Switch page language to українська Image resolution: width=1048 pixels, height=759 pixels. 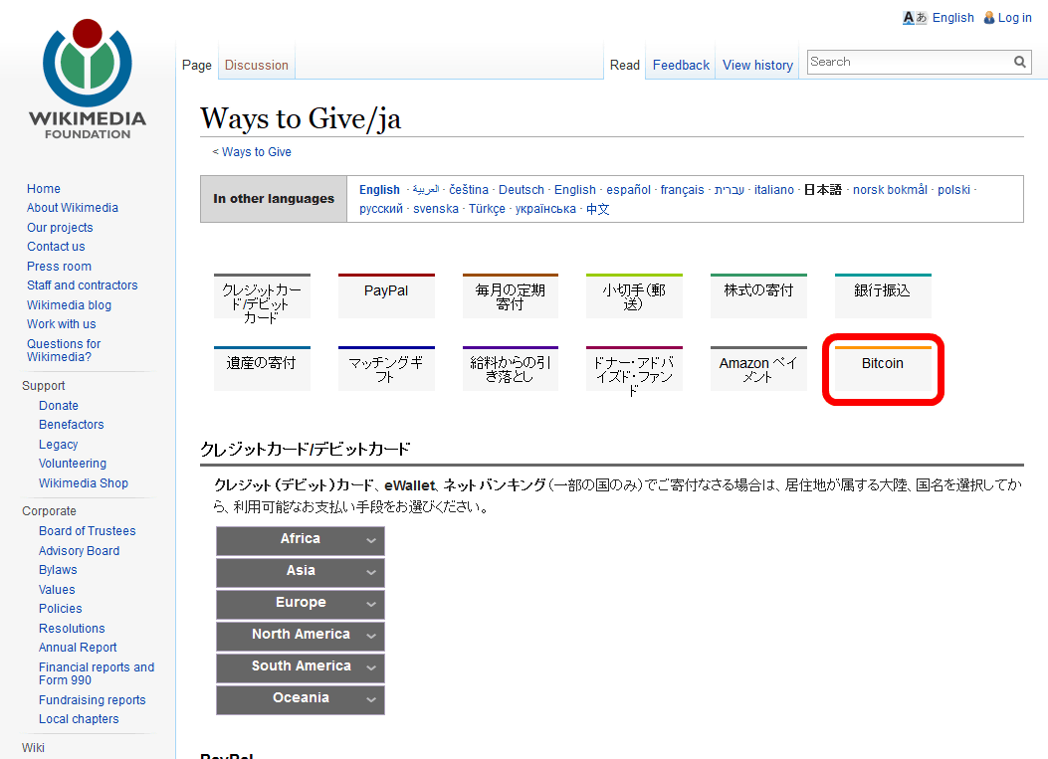[x=545, y=209]
